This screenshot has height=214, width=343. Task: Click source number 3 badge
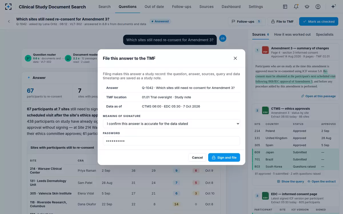(257, 196)
